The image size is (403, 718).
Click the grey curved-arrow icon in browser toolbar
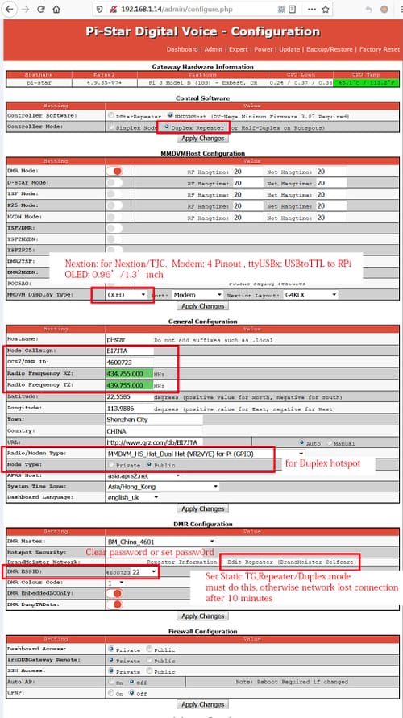coord(368,9)
